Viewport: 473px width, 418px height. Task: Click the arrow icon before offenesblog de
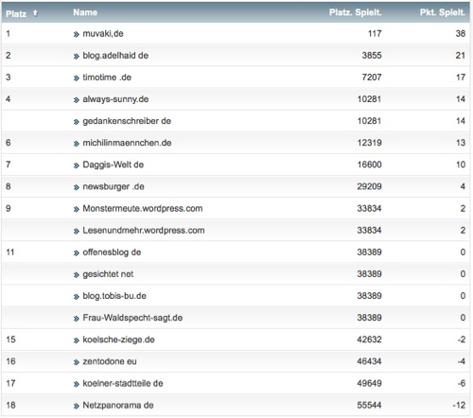76,253
